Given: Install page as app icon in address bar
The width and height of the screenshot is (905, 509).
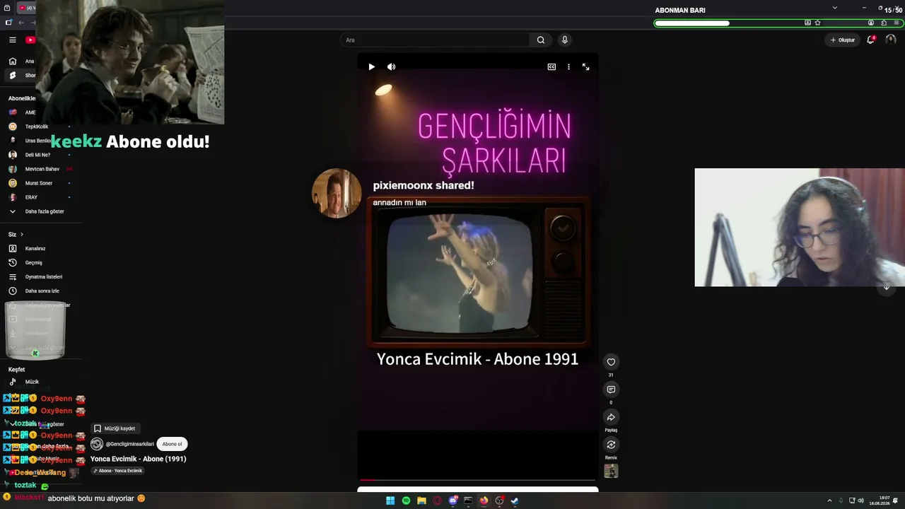Looking at the screenshot, I should point(807,23).
